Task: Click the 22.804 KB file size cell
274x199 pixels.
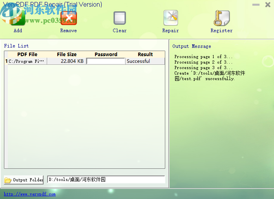Action: pyautogui.click(x=67, y=61)
